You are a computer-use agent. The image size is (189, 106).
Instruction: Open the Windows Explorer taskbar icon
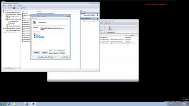(15, 104)
